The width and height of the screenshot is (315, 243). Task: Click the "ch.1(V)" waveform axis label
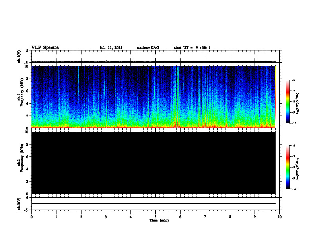click(x=19, y=56)
